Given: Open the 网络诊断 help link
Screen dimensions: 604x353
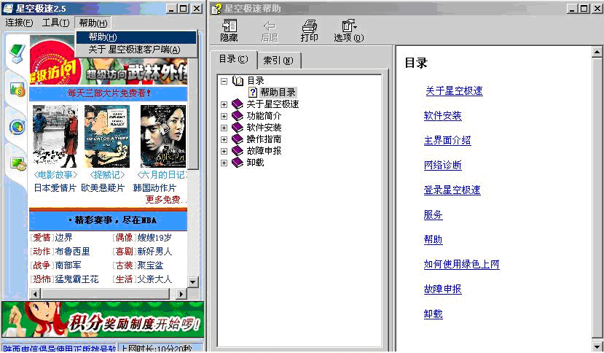Looking at the screenshot, I should point(442,166).
